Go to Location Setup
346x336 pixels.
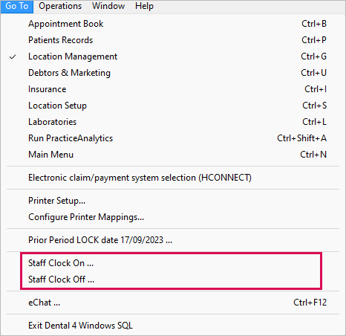pyautogui.click(x=173, y=106)
